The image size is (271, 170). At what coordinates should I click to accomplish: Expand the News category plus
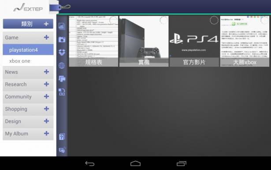pos(46,72)
